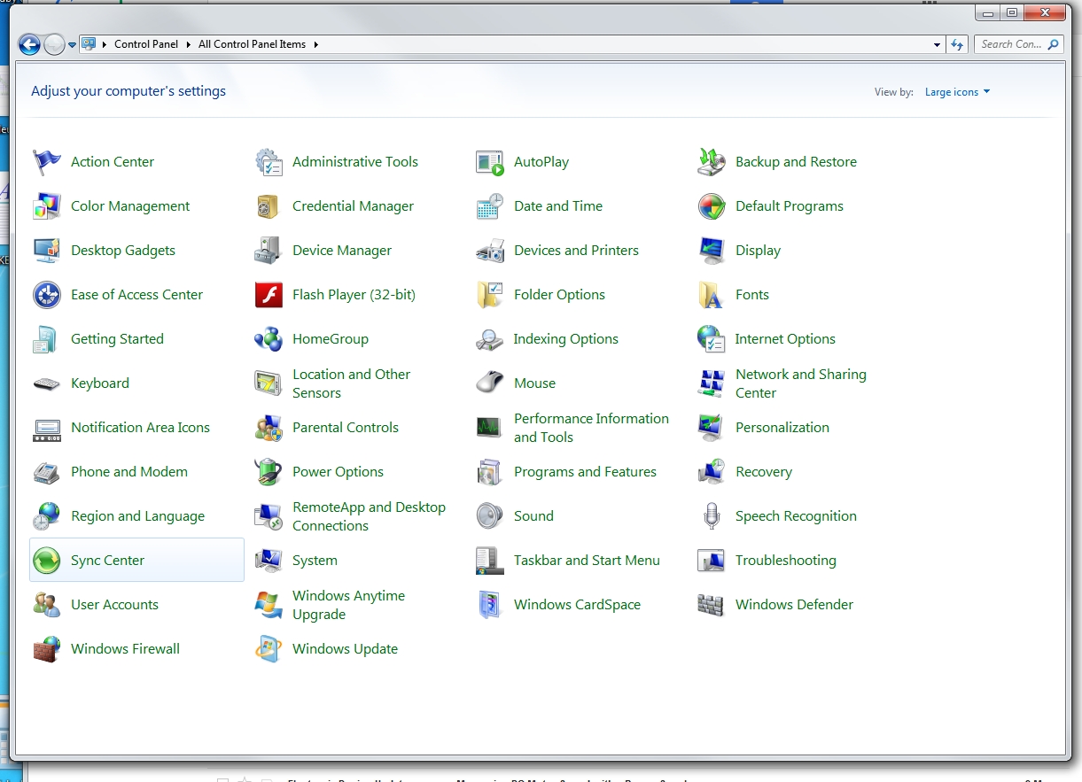Open the Mouse icon
Image resolution: width=1082 pixels, height=782 pixels.
point(490,383)
